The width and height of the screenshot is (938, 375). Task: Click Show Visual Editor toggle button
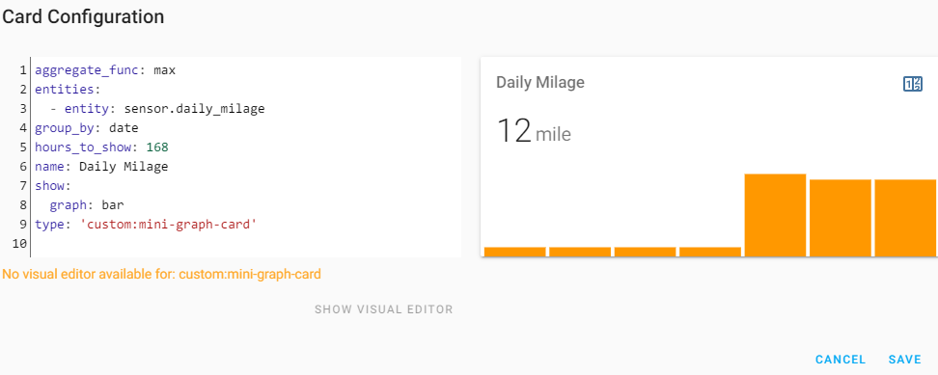click(383, 309)
